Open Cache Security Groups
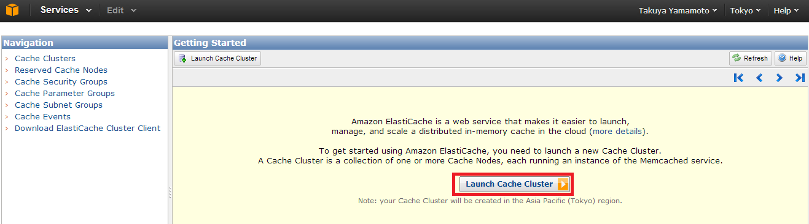Viewport: 809px width, 224px height. [x=61, y=82]
